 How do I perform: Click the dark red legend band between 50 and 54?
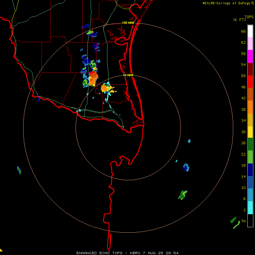click(250, 69)
